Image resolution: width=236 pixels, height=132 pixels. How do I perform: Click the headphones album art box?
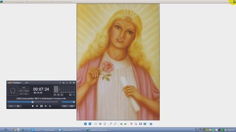pyautogui.click(x=13, y=91)
